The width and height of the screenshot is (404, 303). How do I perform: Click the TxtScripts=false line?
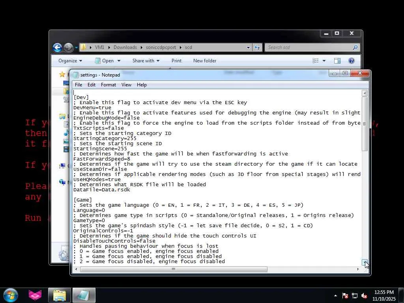[x=99, y=128]
